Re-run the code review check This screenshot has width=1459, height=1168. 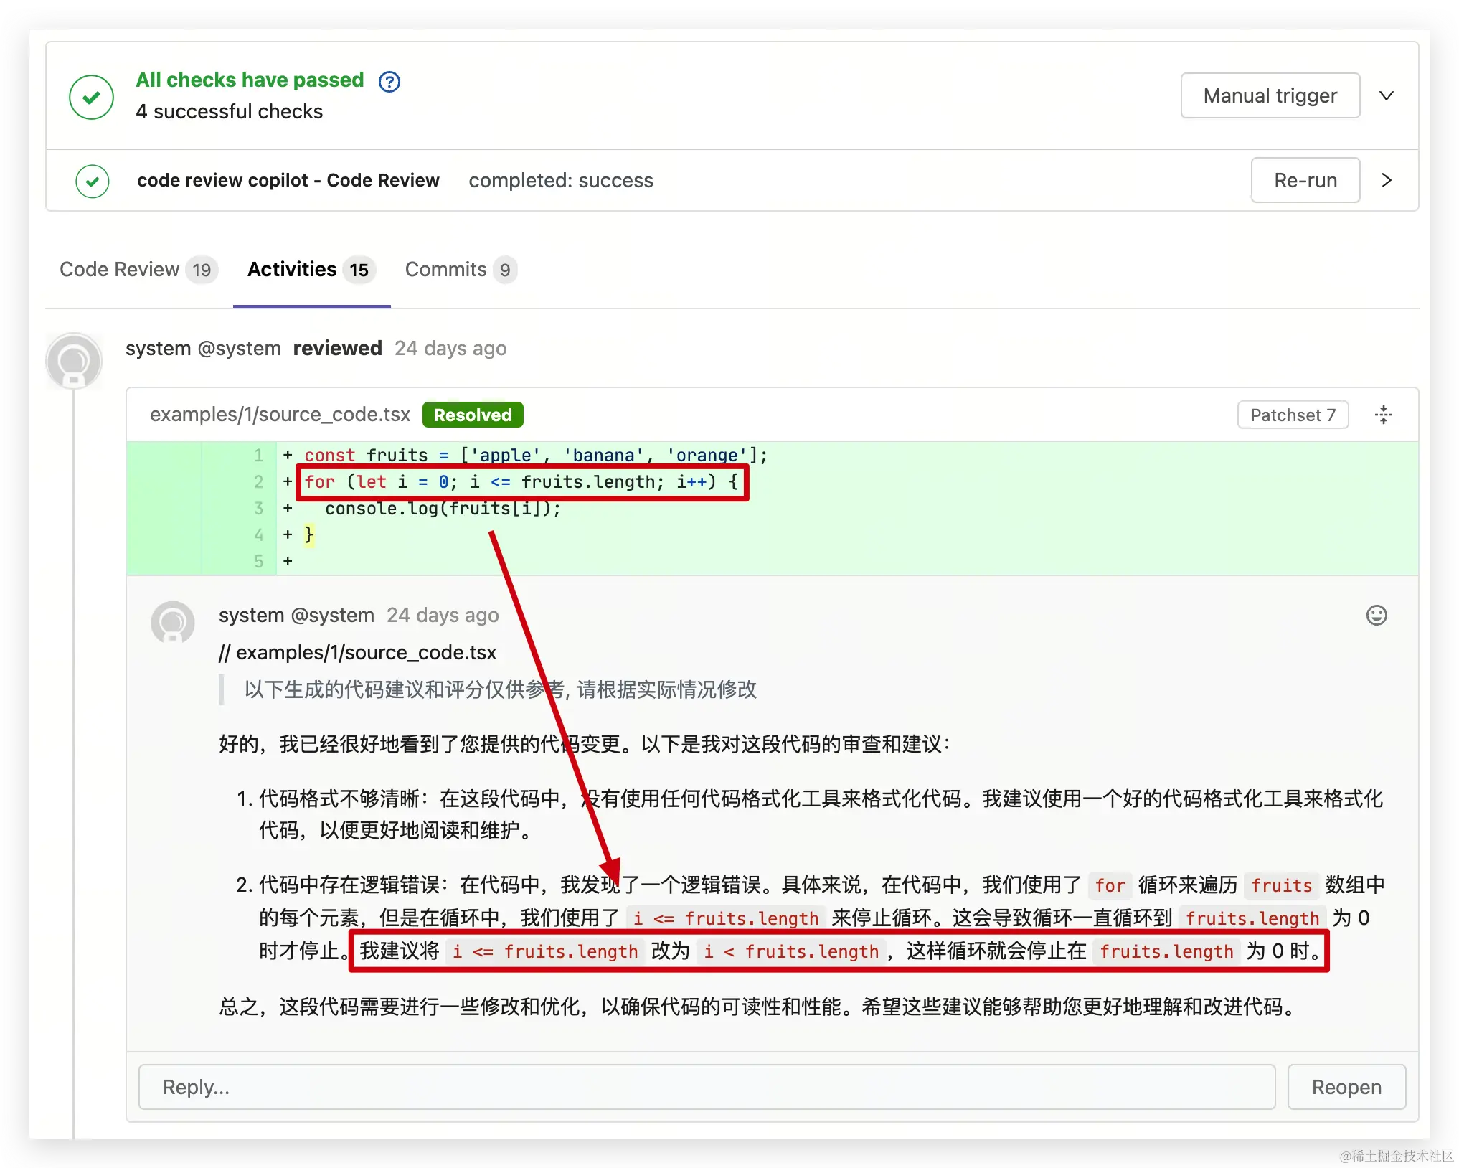(x=1304, y=180)
